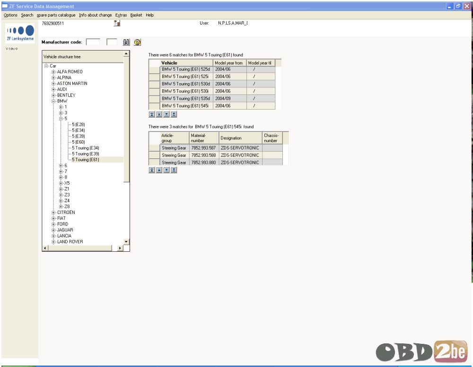Click material number 7852.993.880
This screenshot has width=473, height=367.
coord(203,162)
